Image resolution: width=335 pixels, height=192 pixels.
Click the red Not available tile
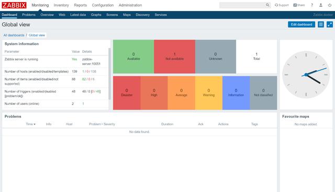point(174,56)
